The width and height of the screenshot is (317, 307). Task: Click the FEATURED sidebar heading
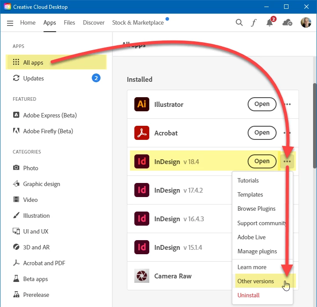tap(25, 99)
